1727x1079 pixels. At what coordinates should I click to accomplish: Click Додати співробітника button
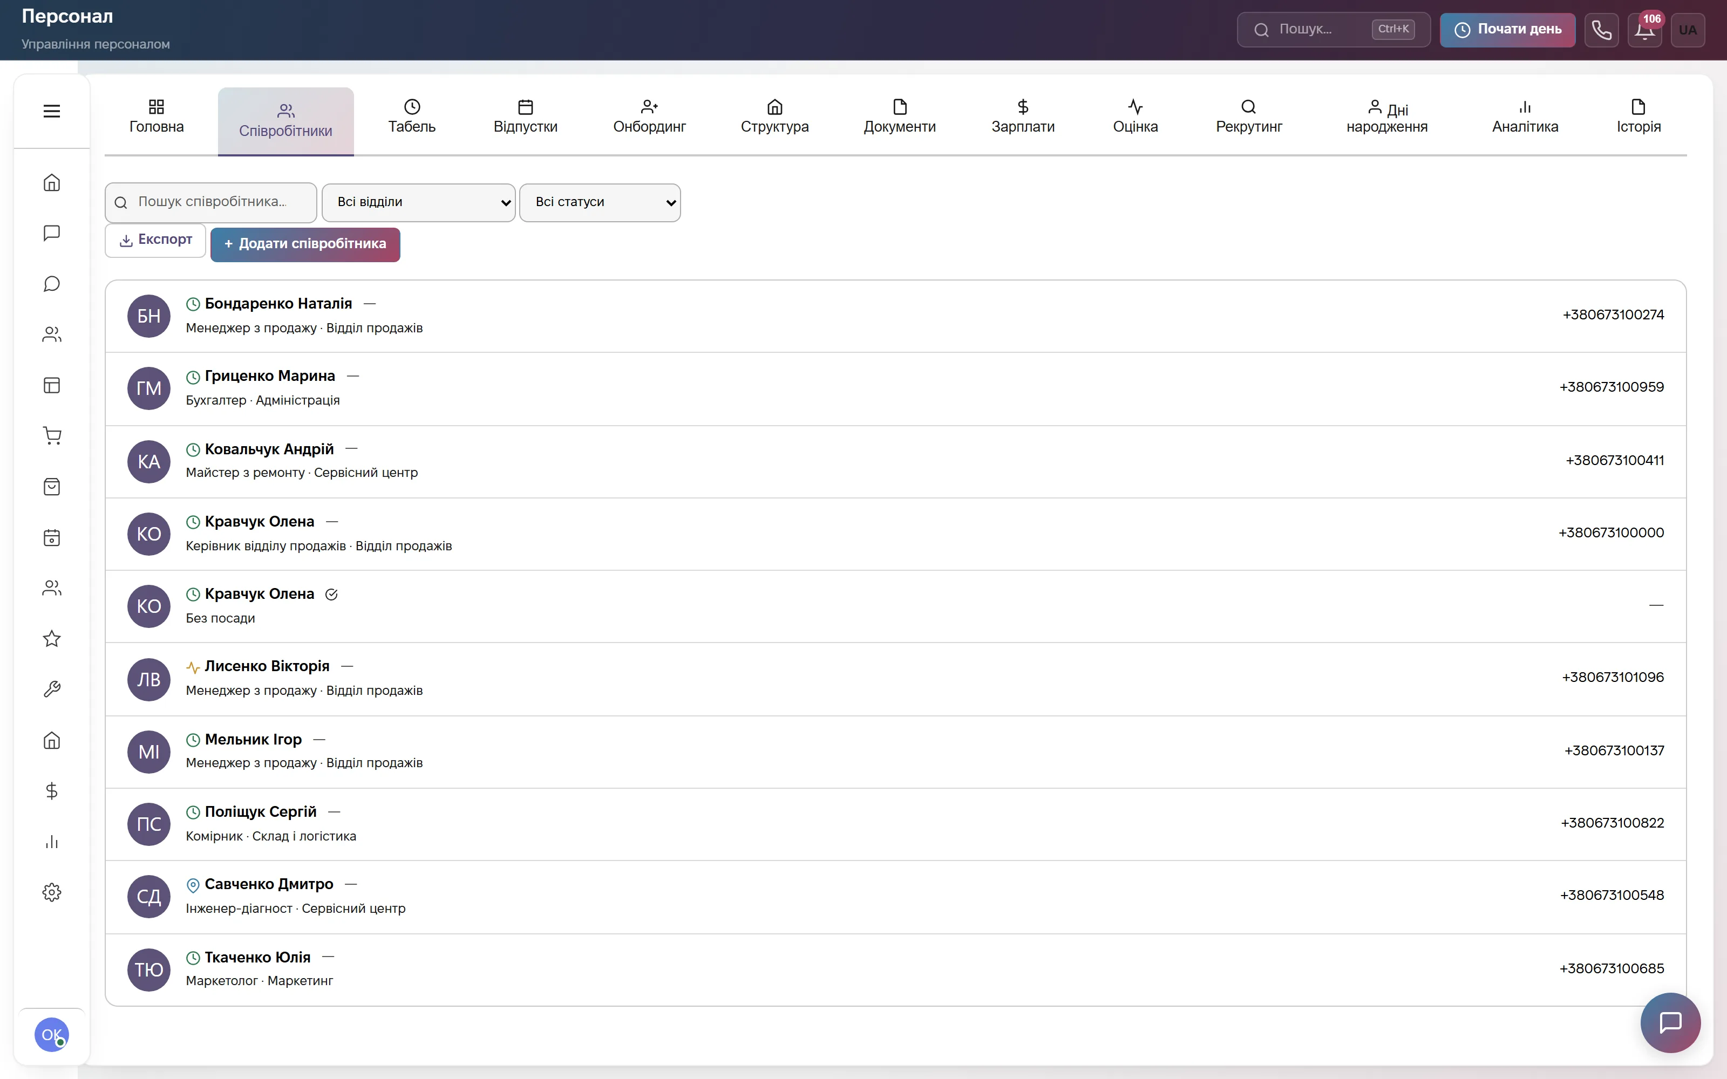[305, 245]
